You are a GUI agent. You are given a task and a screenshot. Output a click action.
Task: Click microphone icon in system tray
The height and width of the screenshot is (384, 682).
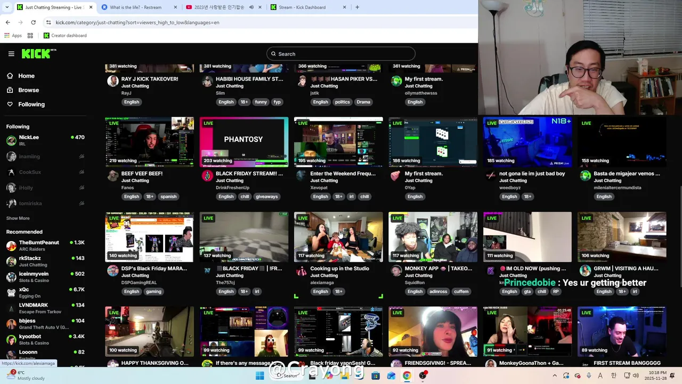[589, 375]
